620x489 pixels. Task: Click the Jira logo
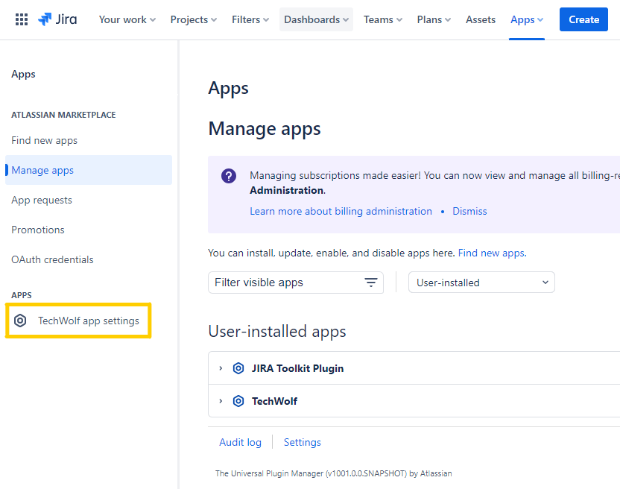coord(57,19)
